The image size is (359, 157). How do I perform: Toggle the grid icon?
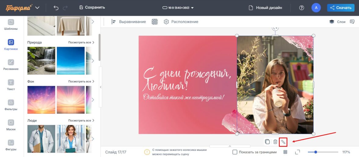coord(285,152)
